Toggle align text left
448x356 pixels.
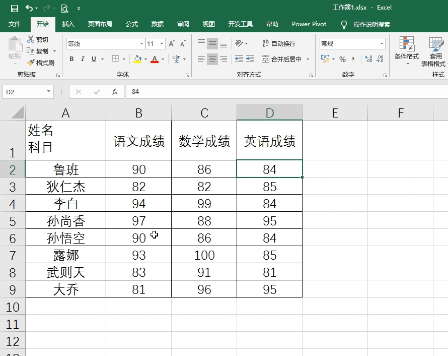(201, 59)
